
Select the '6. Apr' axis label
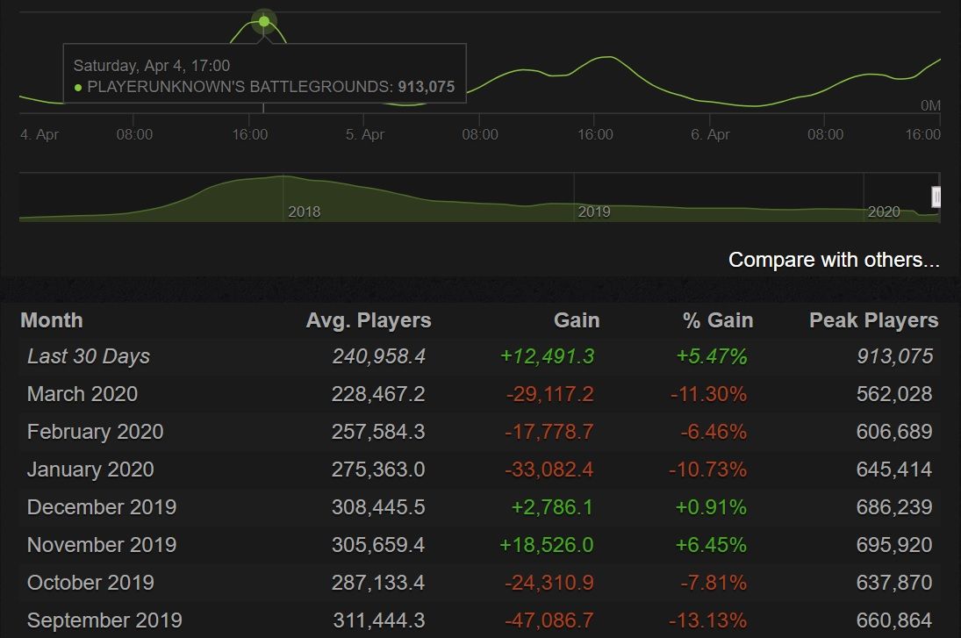pos(710,134)
